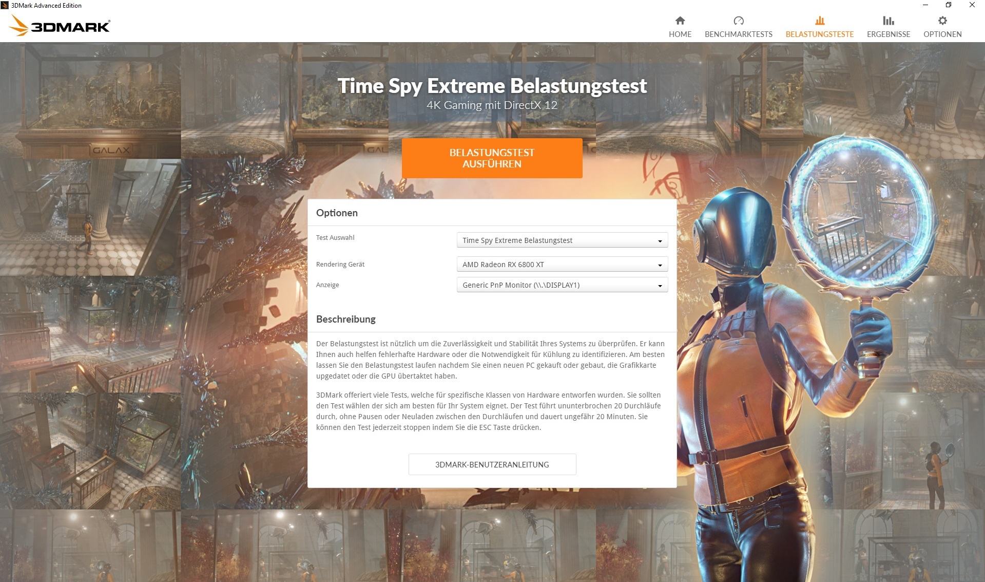Click the Benchmarktests gauge icon

738,21
